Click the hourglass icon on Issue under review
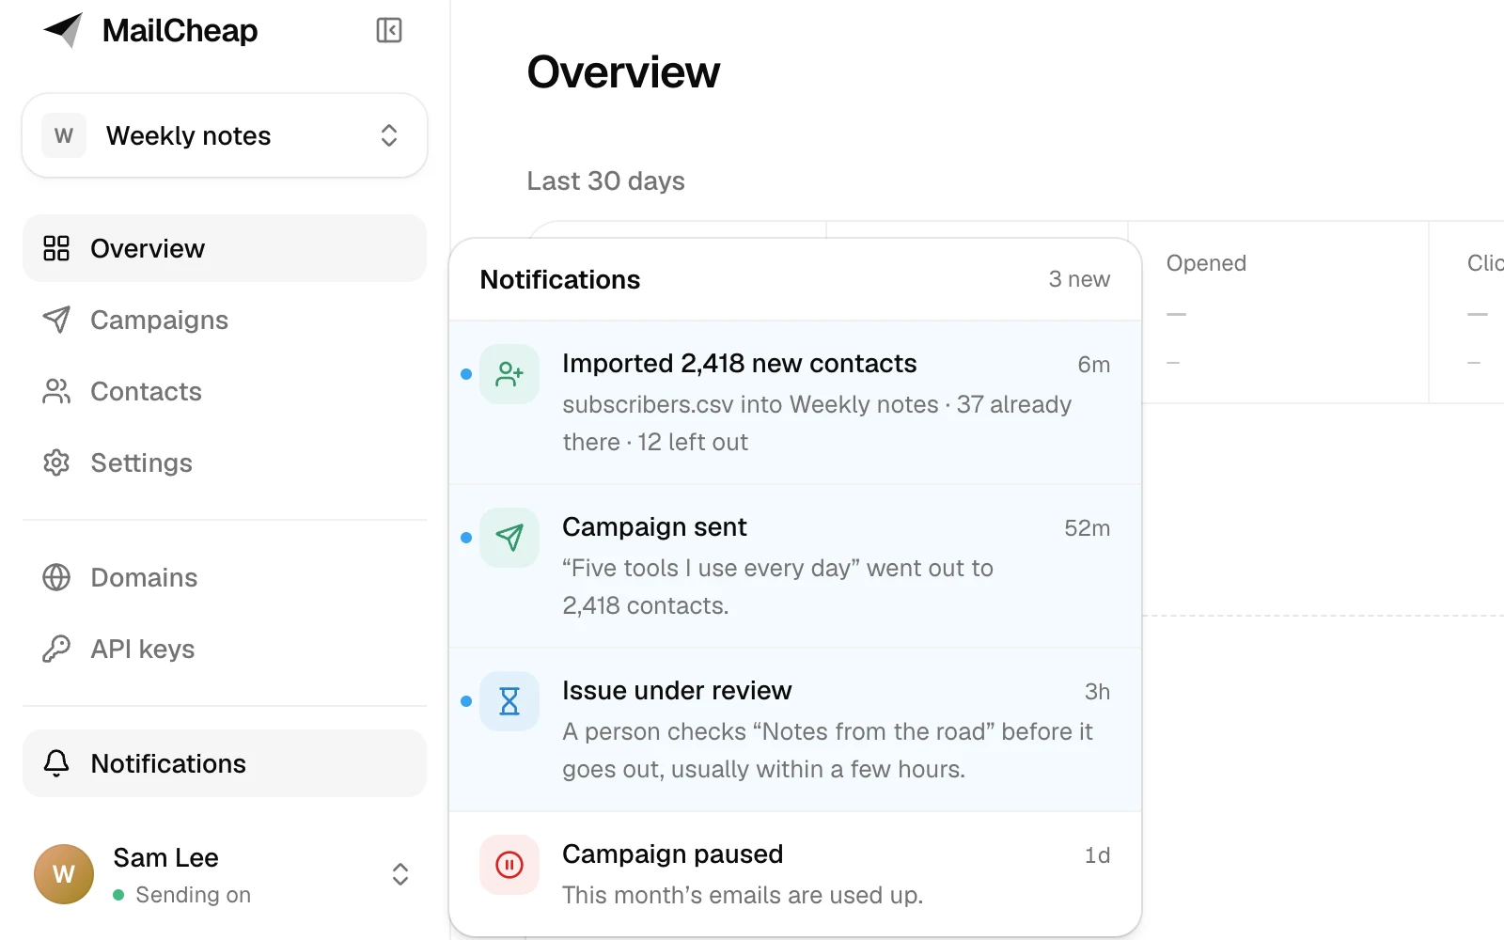1504x940 pixels. click(x=509, y=701)
